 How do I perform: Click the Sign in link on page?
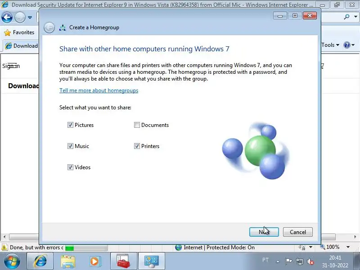[x=11, y=66]
